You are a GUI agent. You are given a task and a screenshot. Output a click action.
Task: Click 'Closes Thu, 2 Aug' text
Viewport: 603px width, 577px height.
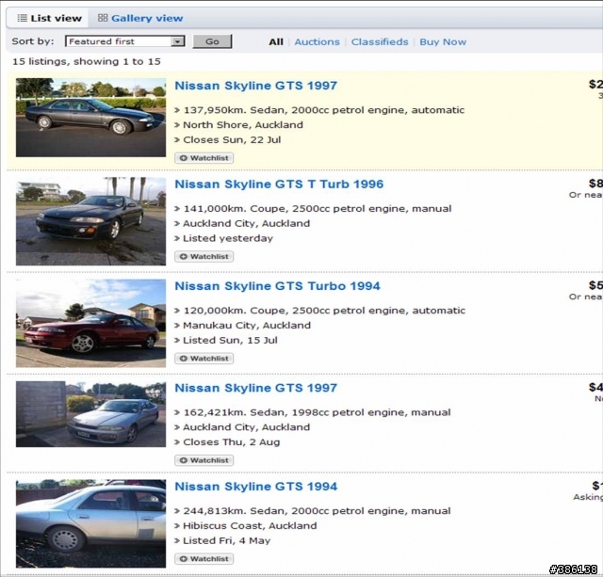click(231, 442)
